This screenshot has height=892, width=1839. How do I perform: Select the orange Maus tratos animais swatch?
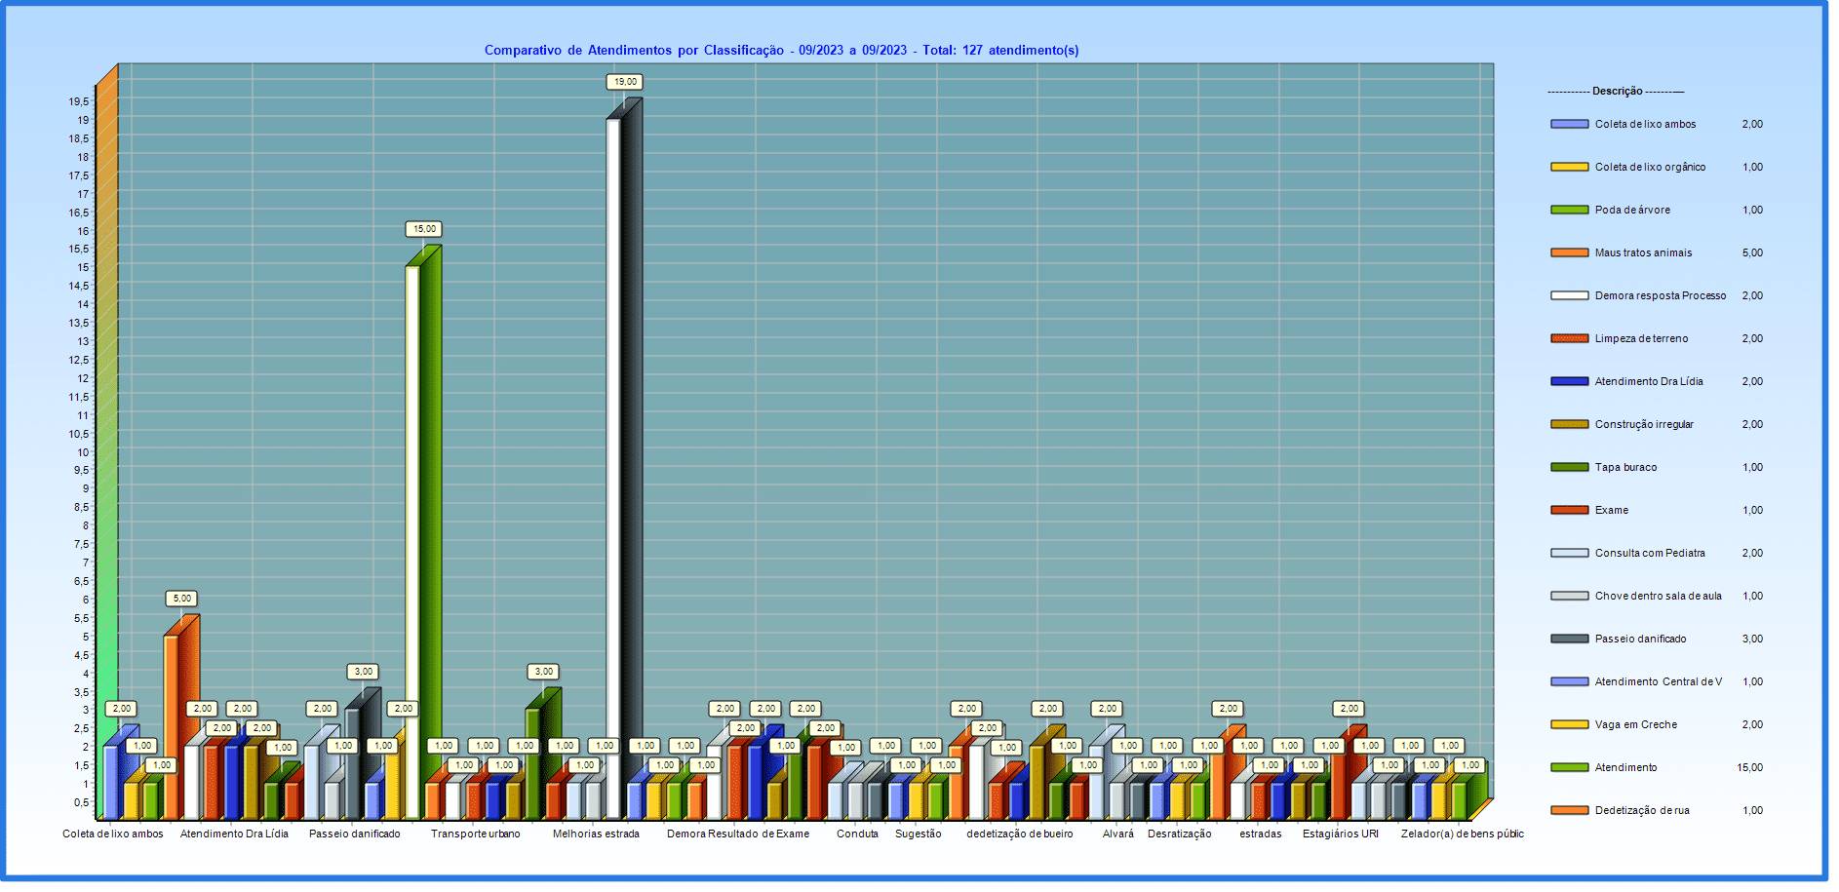coord(1569,252)
